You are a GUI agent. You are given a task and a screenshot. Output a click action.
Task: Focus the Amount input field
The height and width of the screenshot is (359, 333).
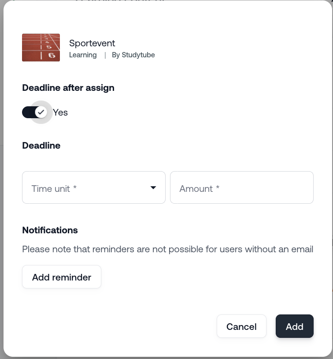241,187
